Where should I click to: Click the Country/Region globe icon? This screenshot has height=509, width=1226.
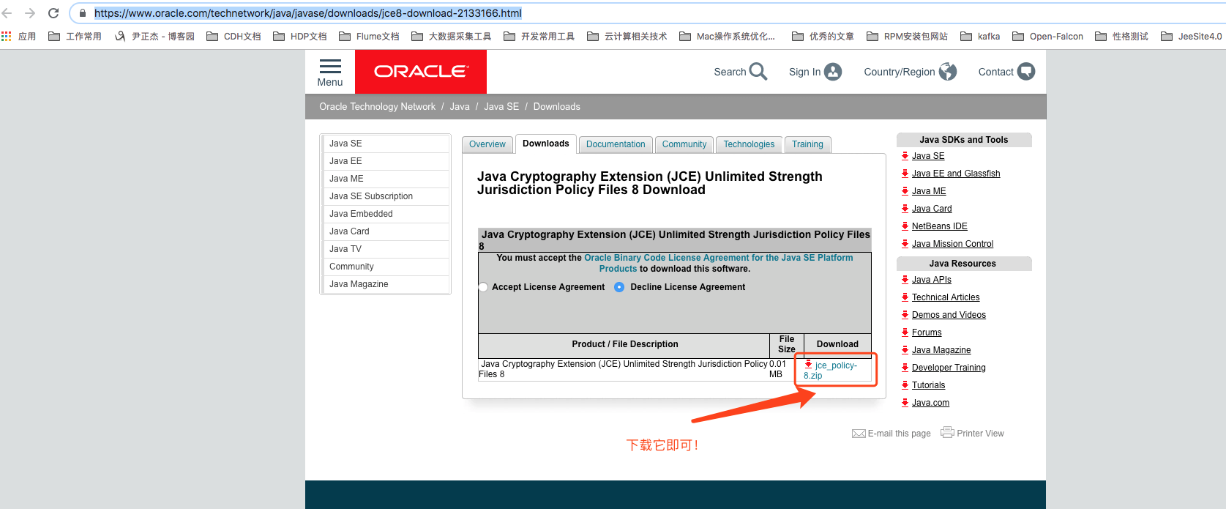click(948, 72)
